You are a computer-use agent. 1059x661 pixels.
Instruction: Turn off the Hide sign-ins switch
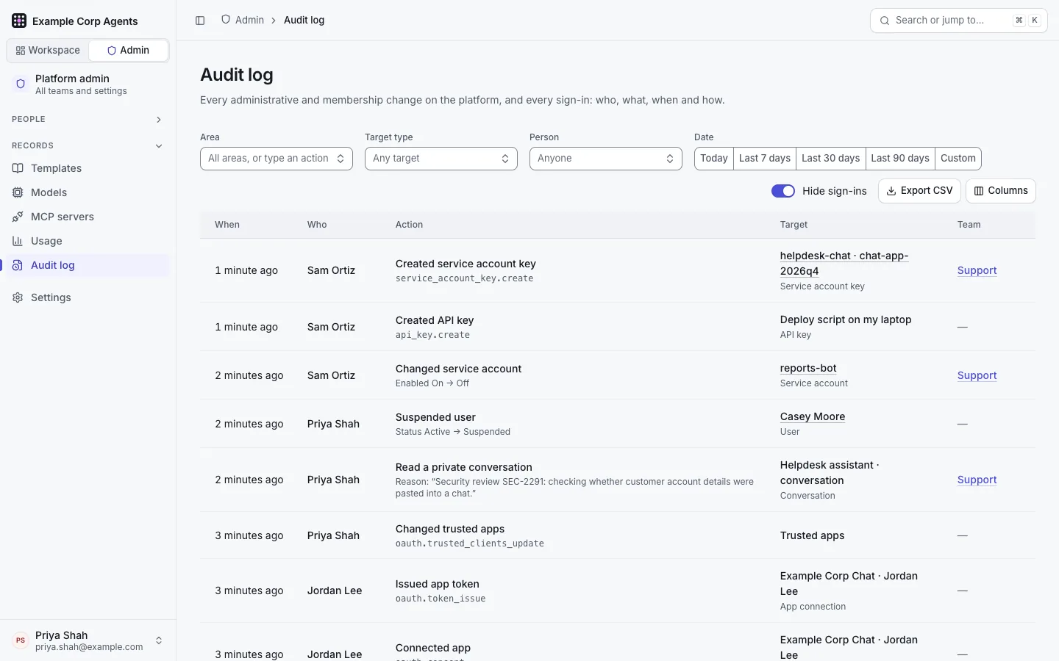click(x=783, y=191)
